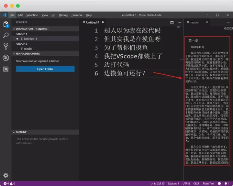The image size is (233, 186).
Task: Open the Extensions view icon
Action: pyautogui.click(x=6, y=69)
